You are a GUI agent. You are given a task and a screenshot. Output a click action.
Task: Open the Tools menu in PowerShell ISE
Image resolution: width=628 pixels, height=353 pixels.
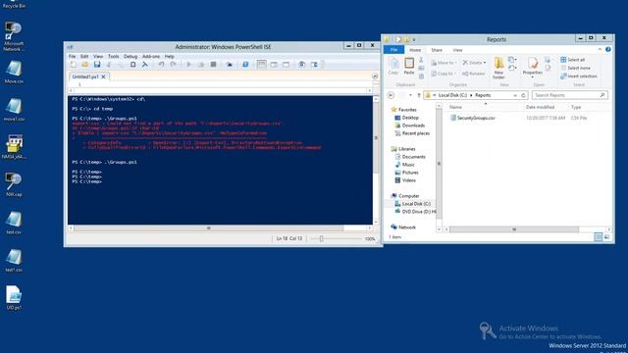114,57
